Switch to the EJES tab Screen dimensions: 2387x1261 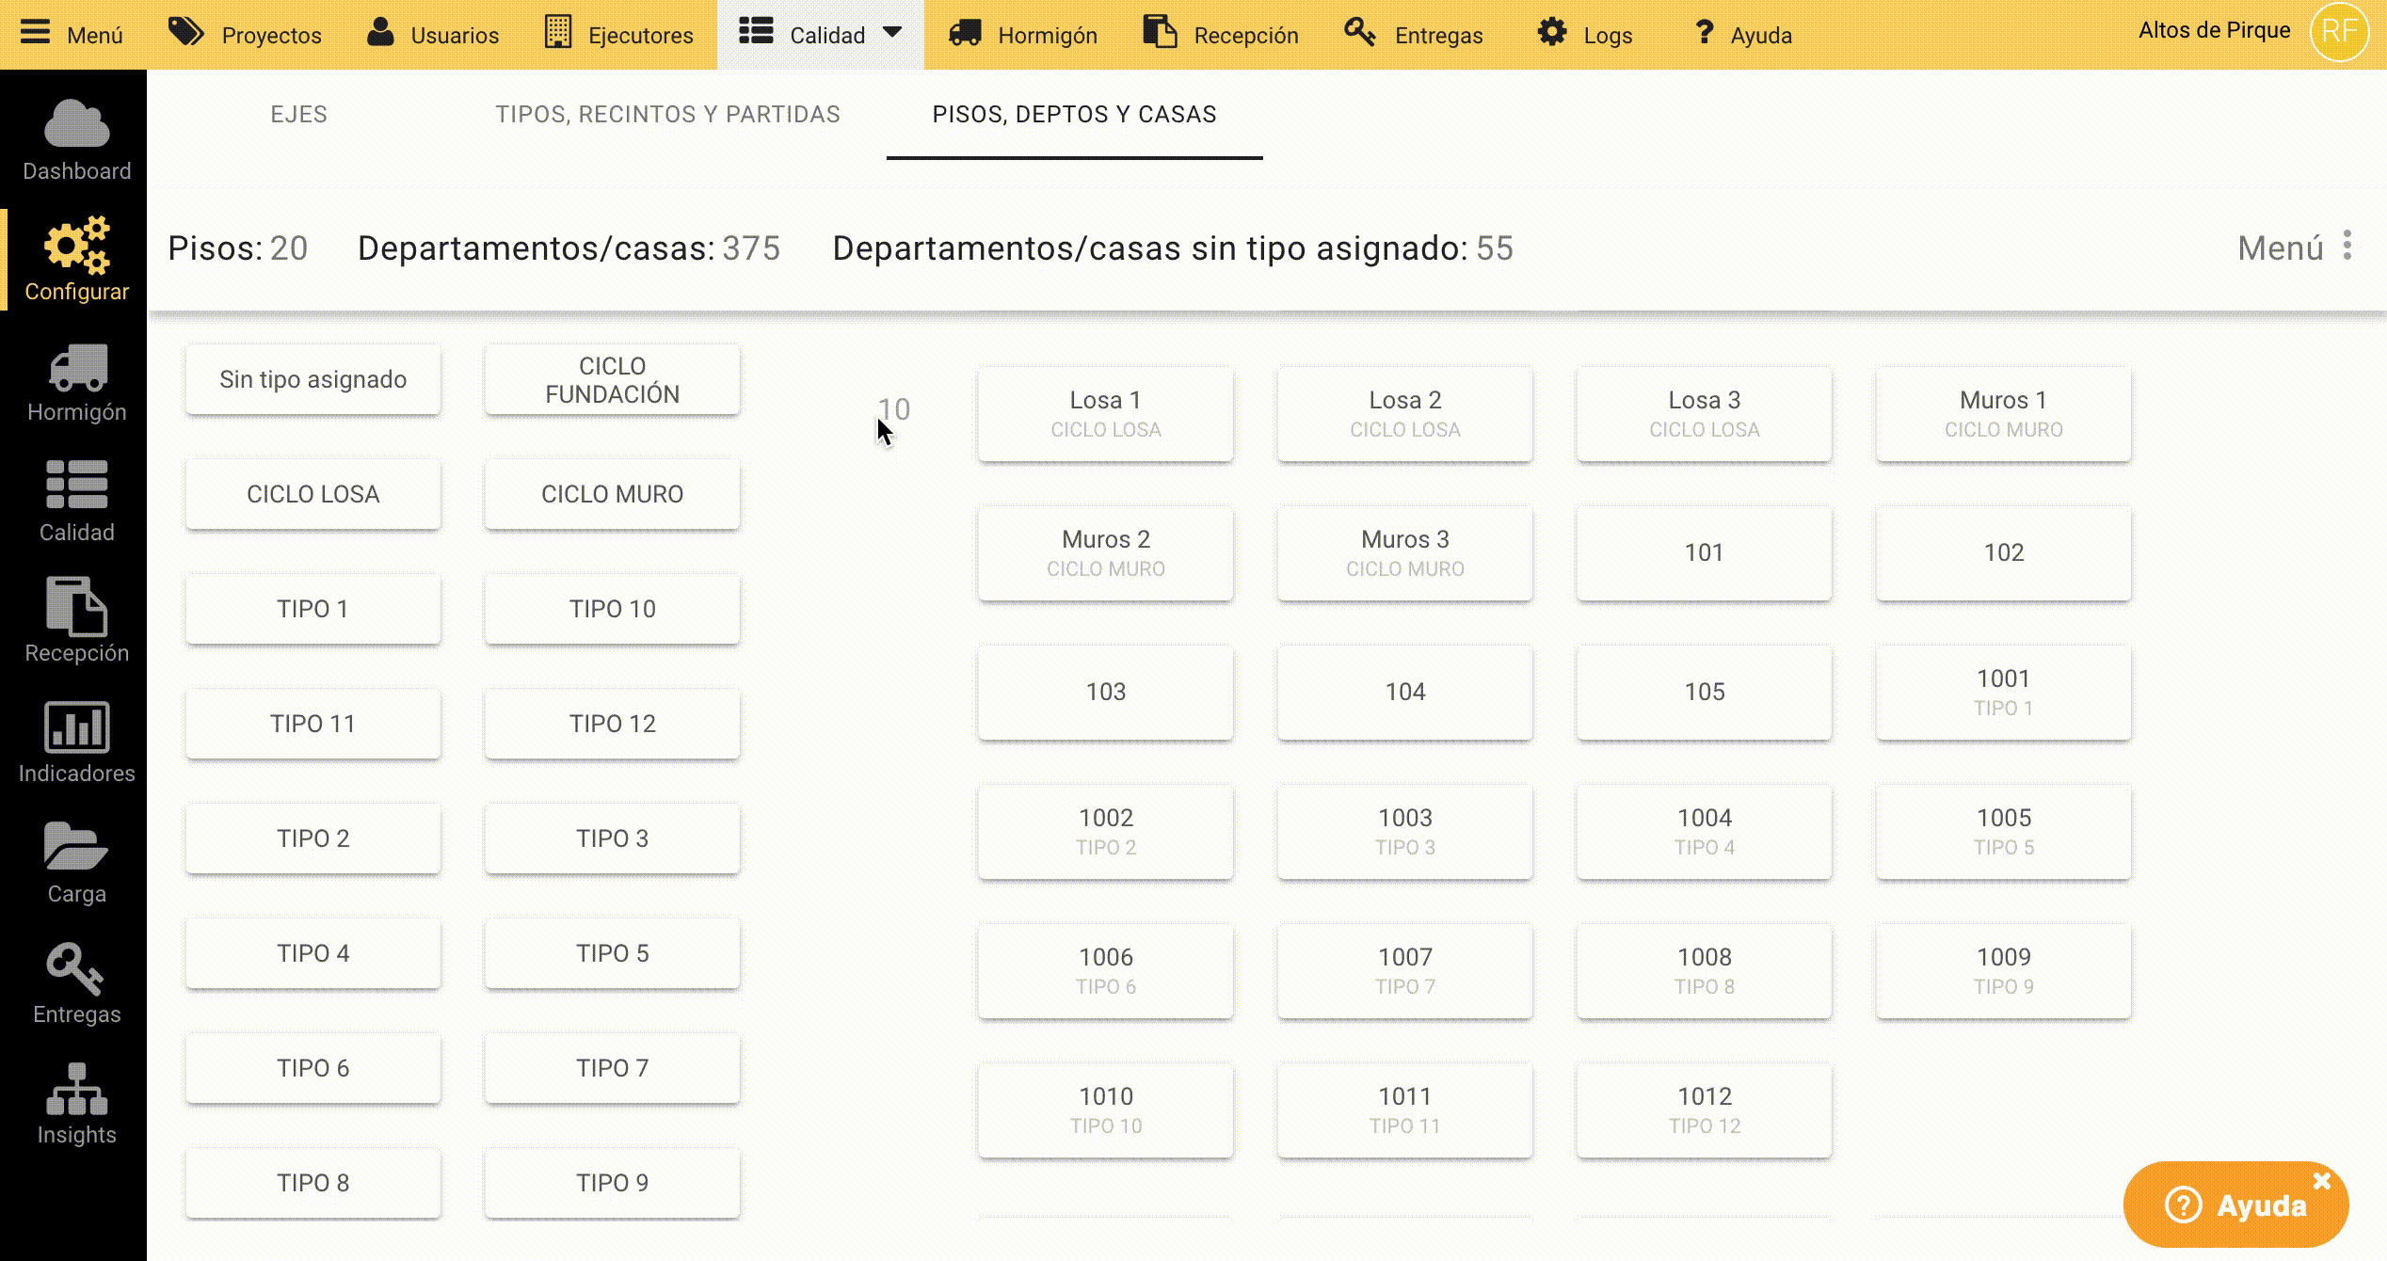(298, 115)
